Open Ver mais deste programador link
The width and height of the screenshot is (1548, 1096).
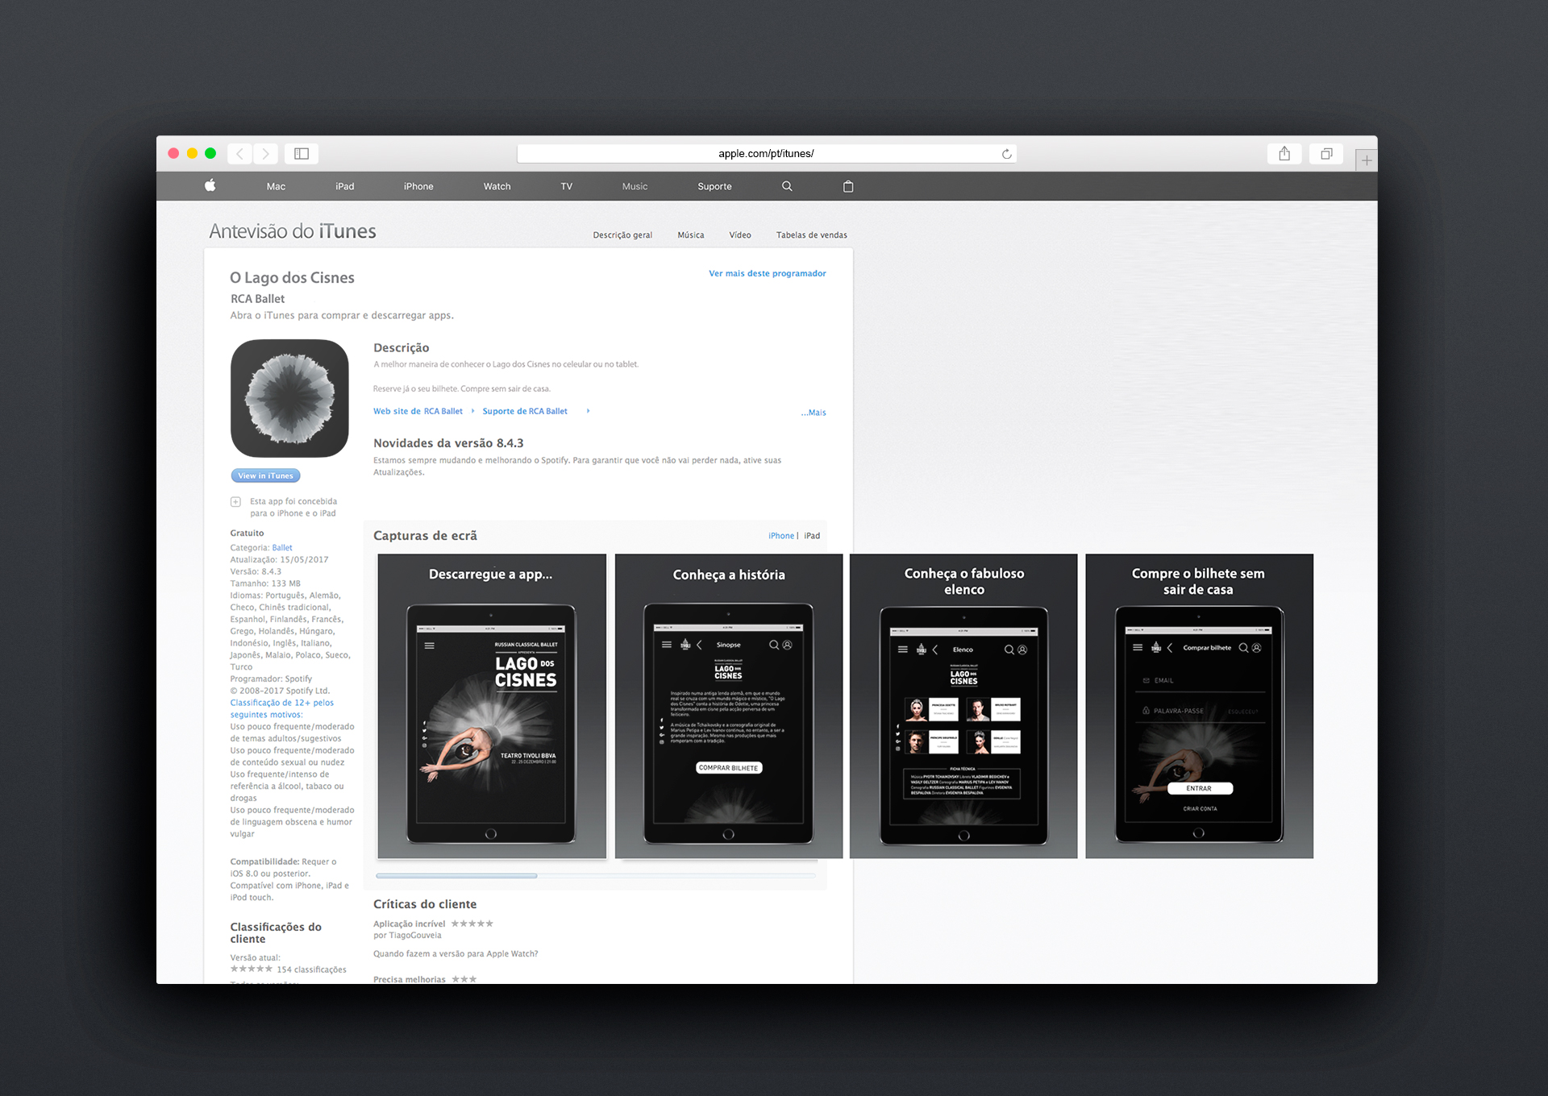(x=767, y=273)
